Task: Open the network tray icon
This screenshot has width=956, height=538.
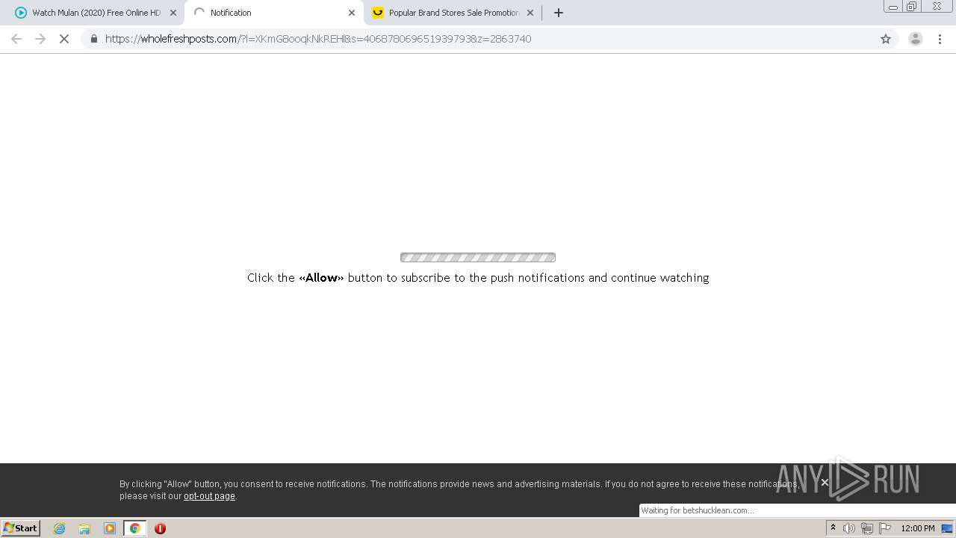Action: tap(867, 528)
